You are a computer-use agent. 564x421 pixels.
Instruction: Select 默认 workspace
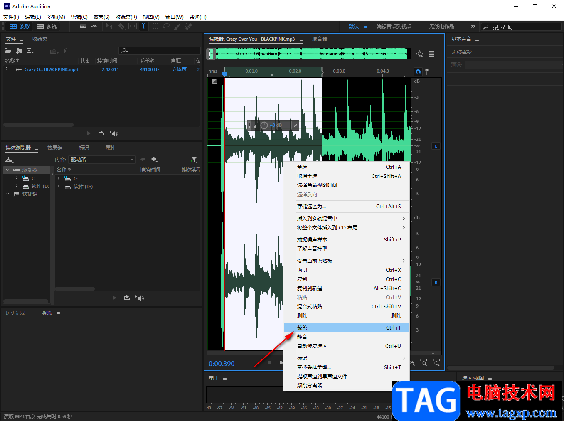point(353,27)
